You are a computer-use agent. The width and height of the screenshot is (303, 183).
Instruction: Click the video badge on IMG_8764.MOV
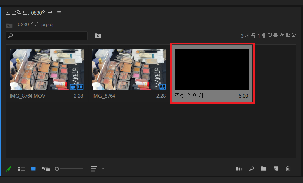pos(73,87)
